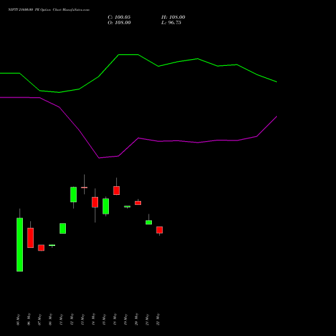Select the high value H: 108.00
Screen dimensions: 336x336
pyautogui.click(x=173, y=17)
